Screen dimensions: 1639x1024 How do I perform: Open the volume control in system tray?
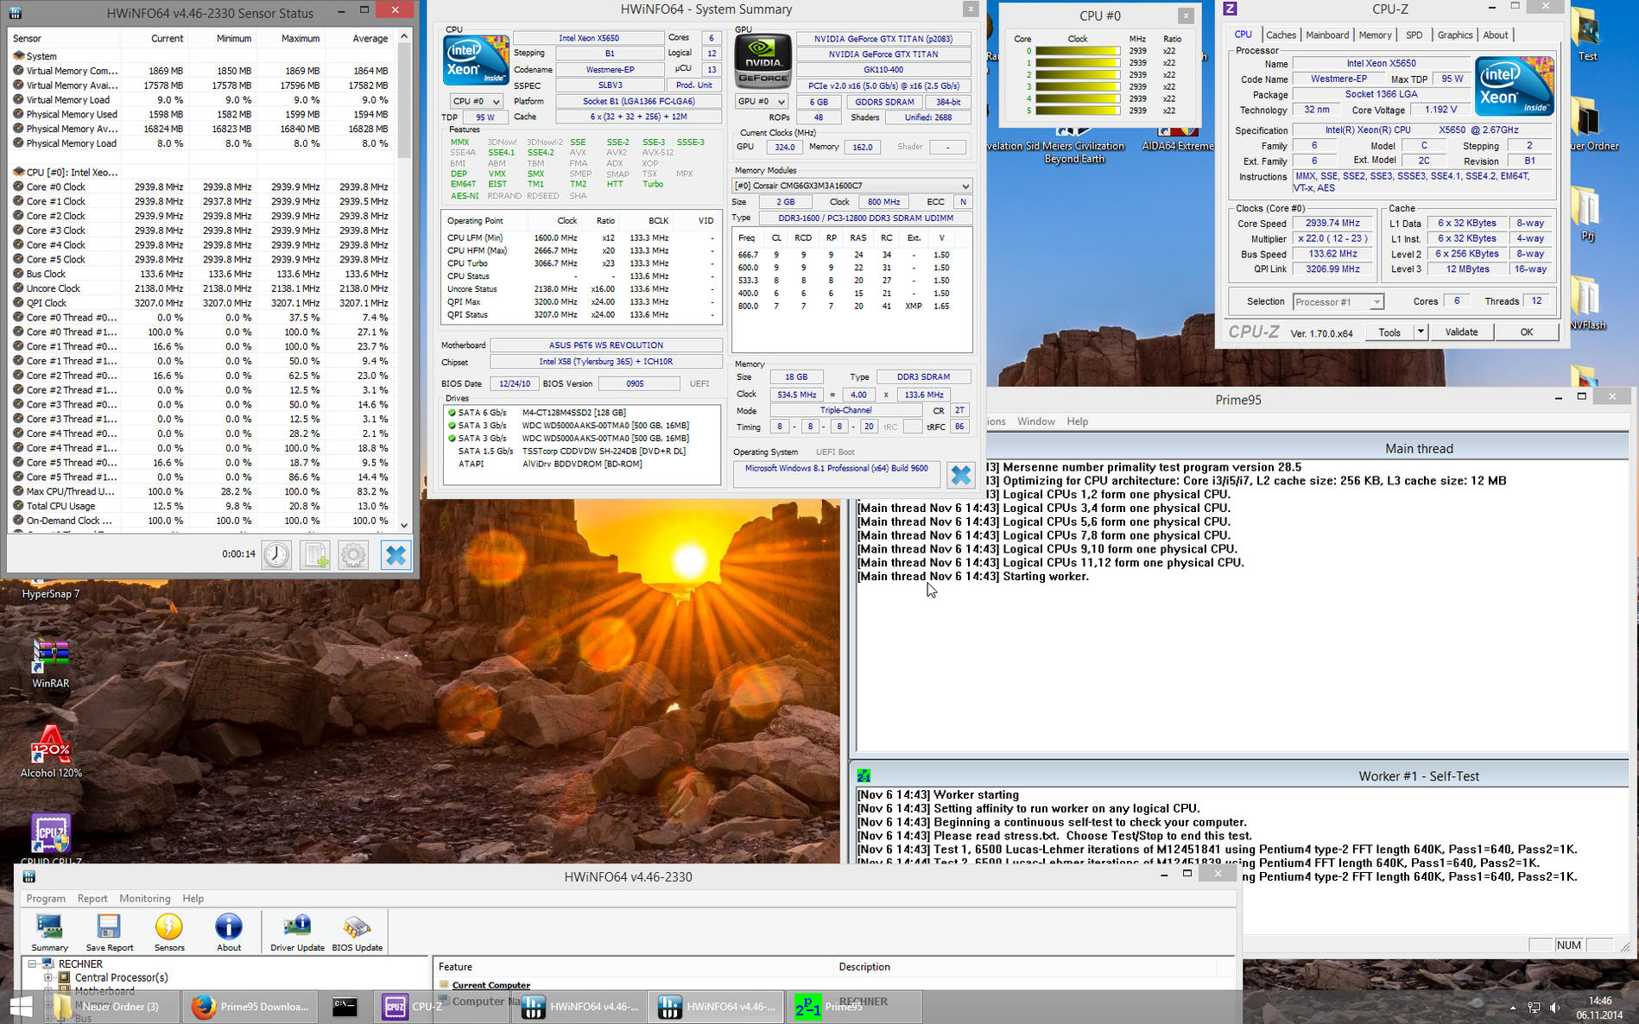tap(1554, 1008)
